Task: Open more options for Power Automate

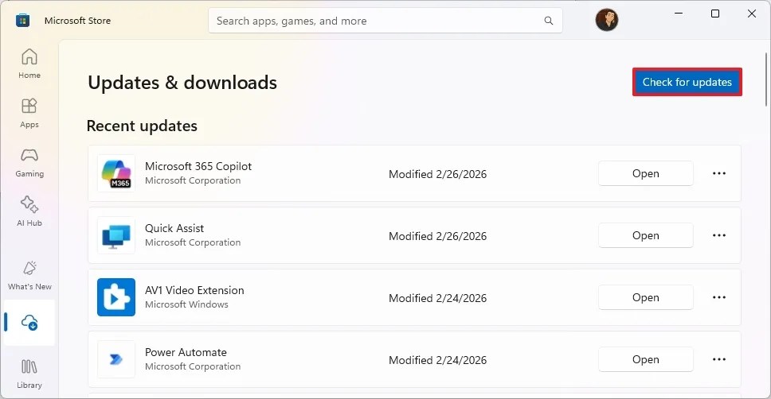Action: click(719, 359)
